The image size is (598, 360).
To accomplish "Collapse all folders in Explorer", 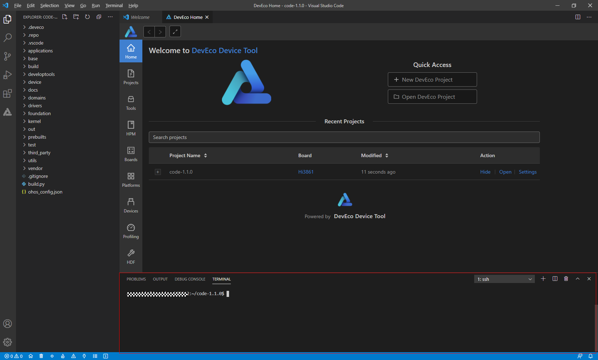I will pos(99,17).
